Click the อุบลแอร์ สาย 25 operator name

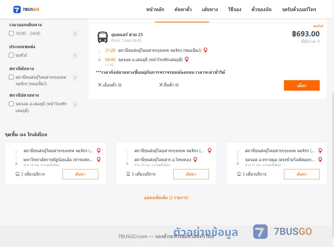pos(127,35)
